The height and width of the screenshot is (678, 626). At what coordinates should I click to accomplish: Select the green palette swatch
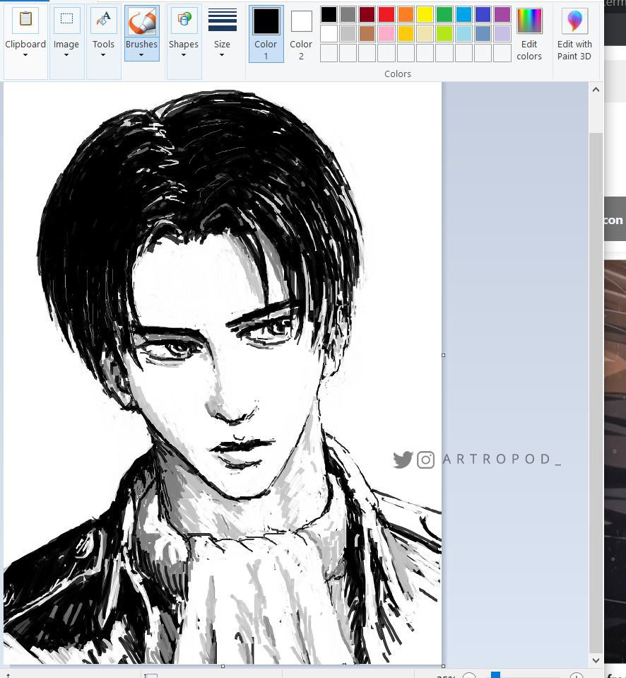(444, 14)
